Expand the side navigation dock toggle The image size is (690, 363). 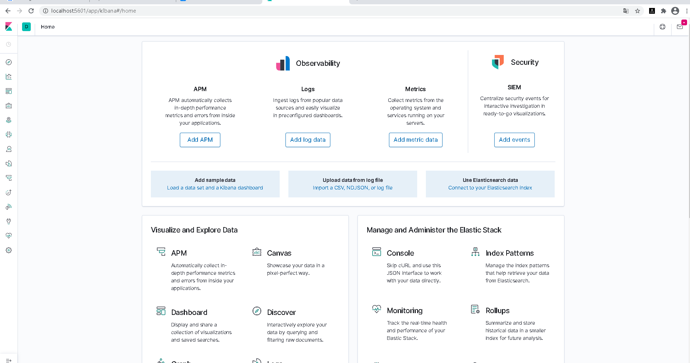(x=9, y=360)
